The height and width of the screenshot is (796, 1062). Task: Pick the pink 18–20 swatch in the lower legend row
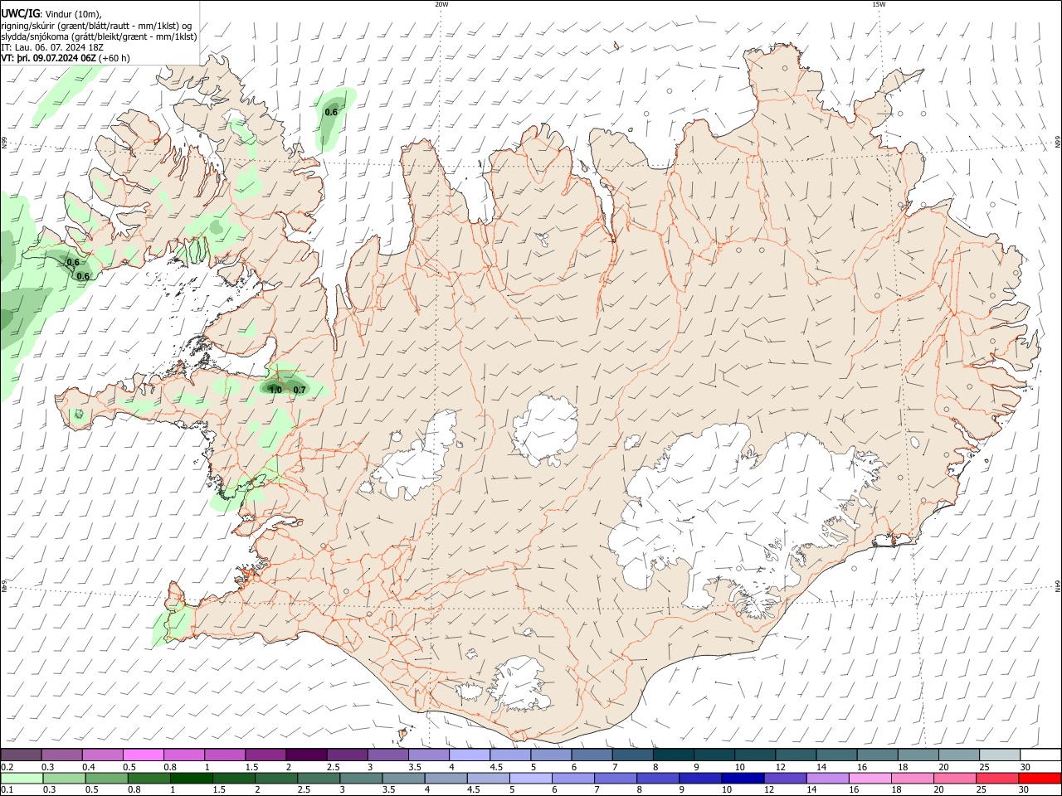(x=913, y=778)
